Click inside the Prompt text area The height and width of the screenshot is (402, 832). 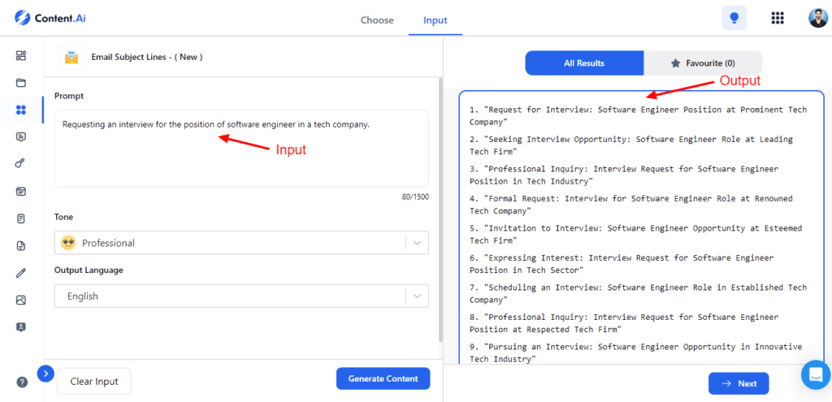241,149
